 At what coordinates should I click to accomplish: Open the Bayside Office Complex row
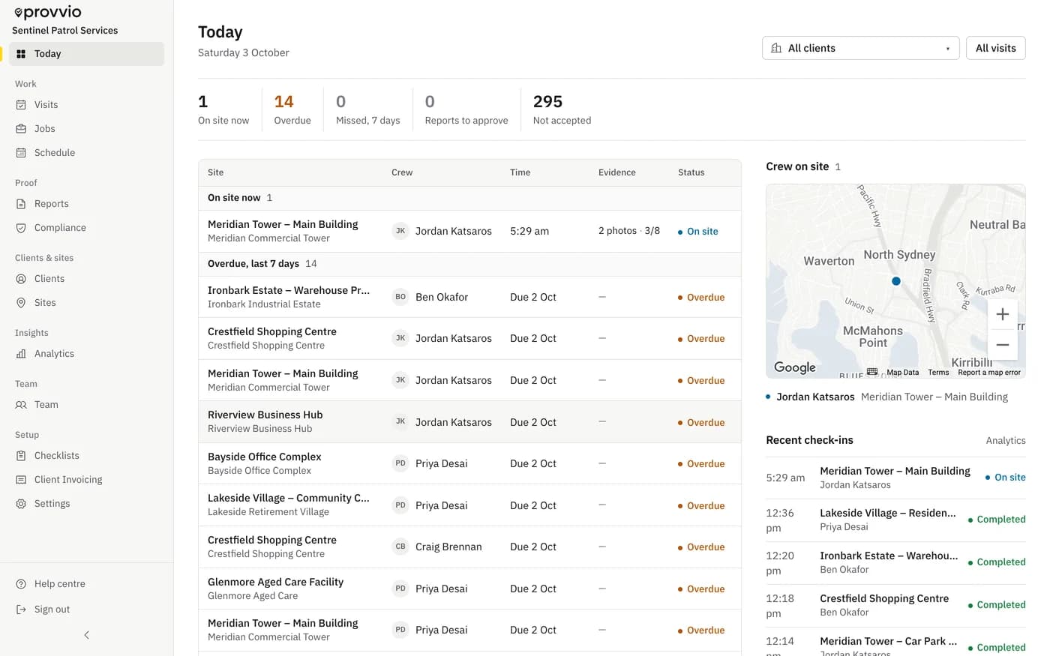(x=469, y=463)
